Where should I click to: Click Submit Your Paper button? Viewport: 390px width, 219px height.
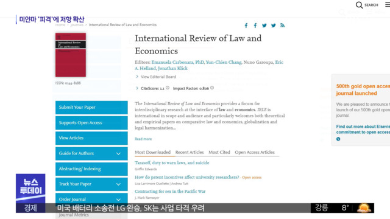click(x=91, y=107)
